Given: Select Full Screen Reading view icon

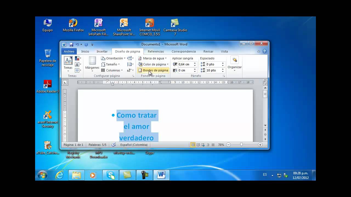Looking at the screenshot, I should coord(198,145).
